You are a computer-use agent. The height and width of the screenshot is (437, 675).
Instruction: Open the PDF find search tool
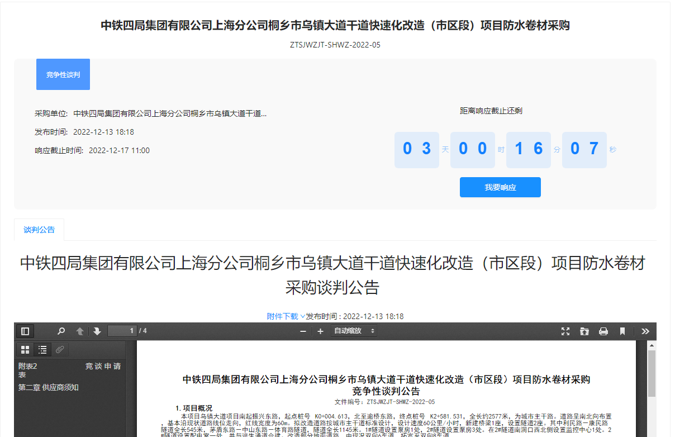61,331
